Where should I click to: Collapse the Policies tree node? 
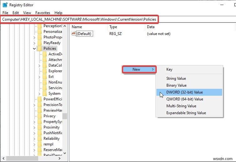pyautogui.click(x=34, y=48)
